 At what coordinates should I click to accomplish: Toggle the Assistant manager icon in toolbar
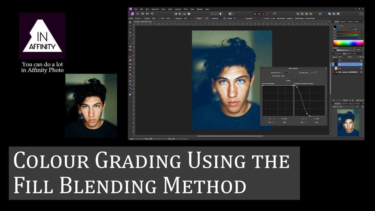pos(275,14)
